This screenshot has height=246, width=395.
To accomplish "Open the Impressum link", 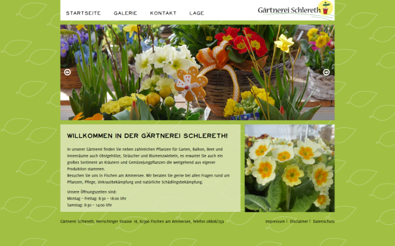I will point(275,222).
